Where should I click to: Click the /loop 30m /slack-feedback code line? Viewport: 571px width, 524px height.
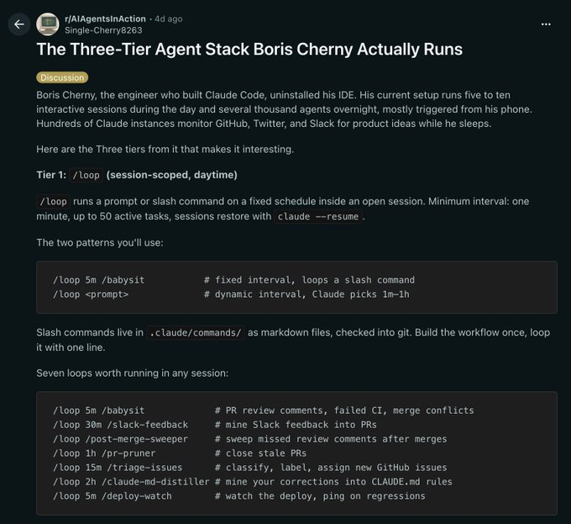214,425
